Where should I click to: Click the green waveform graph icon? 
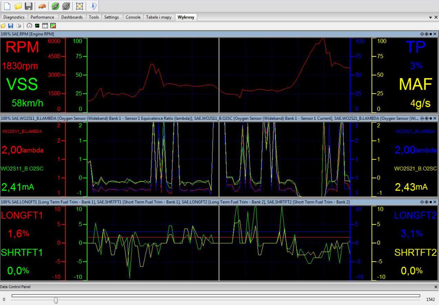[37, 26]
